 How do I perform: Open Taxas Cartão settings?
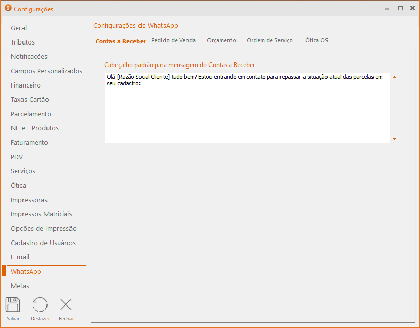[x=30, y=99]
